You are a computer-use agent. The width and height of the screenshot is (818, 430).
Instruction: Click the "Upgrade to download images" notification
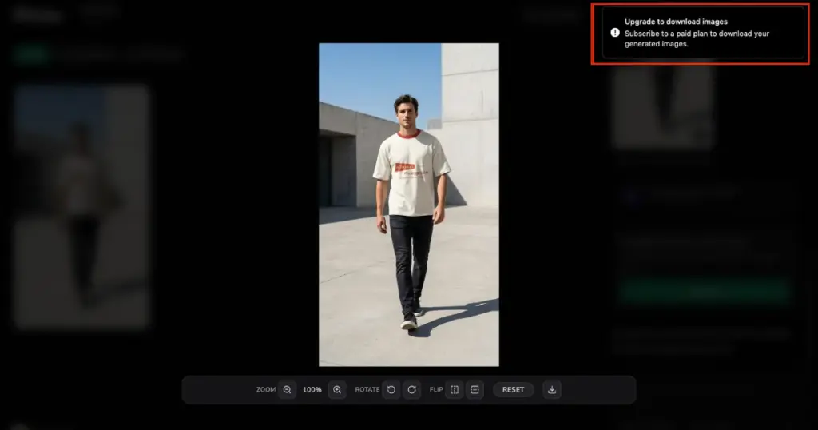tap(703, 33)
